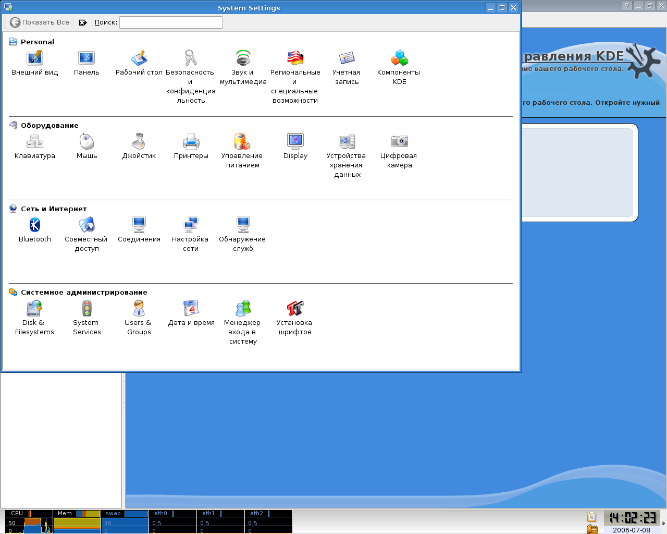Open Безопасность и конфиденциальность module
The image size is (667, 534).
click(191, 77)
